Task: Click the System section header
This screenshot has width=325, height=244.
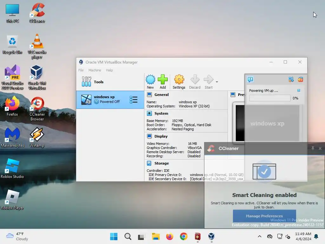Action: click(161, 113)
